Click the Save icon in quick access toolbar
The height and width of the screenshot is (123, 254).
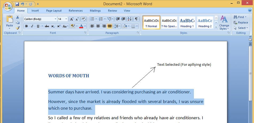pyautogui.click(x=17, y=4)
